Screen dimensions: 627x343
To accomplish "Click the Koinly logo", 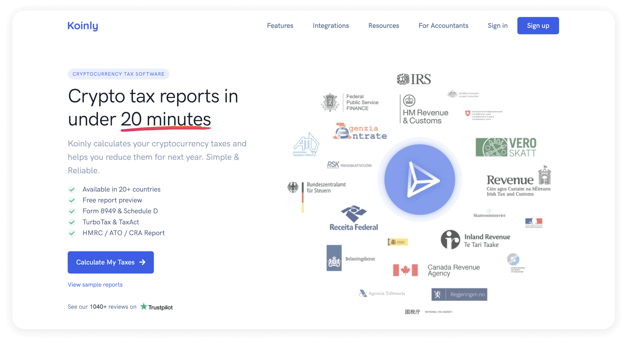I will click(x=82, y=26).
